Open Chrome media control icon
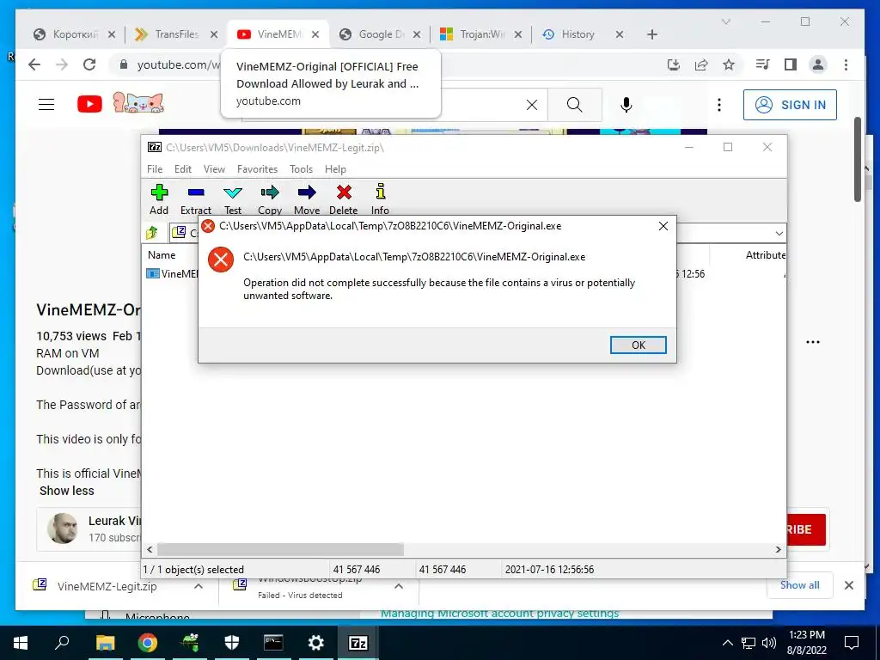Viewport: 880px width, 660px height. tap(762, 64)
